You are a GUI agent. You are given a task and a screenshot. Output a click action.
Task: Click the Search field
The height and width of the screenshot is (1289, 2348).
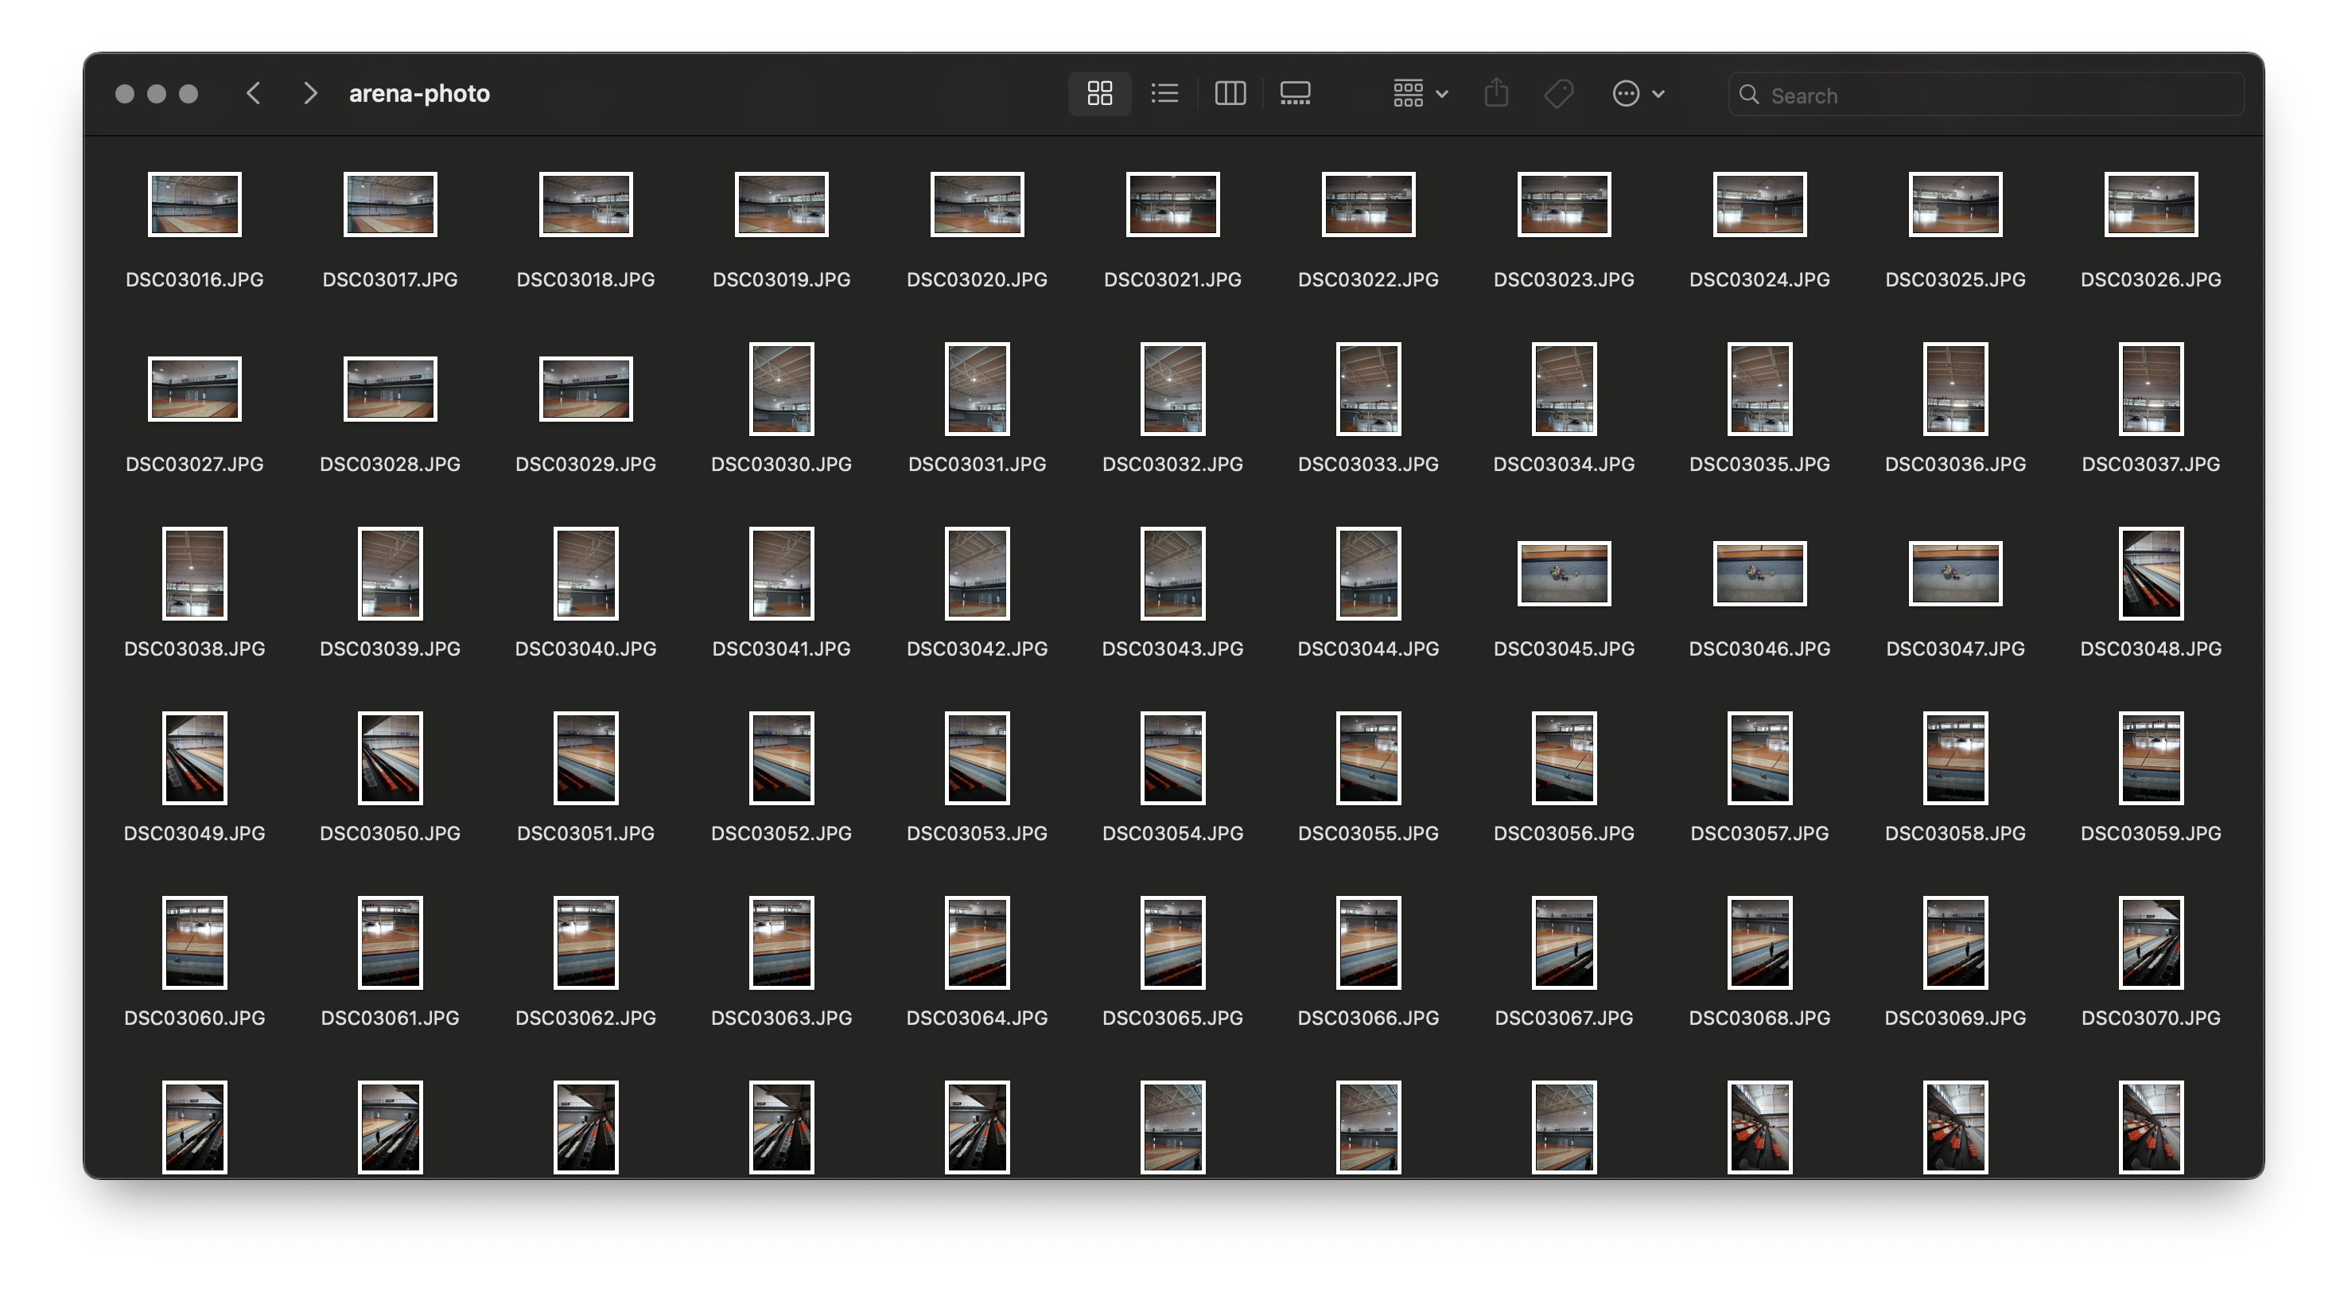pyautogui.click(x=1985, y=95)
